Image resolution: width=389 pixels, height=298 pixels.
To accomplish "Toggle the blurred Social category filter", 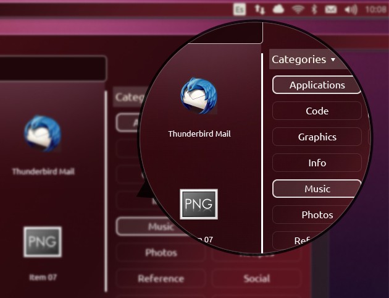I will click(x=256, y=279).
